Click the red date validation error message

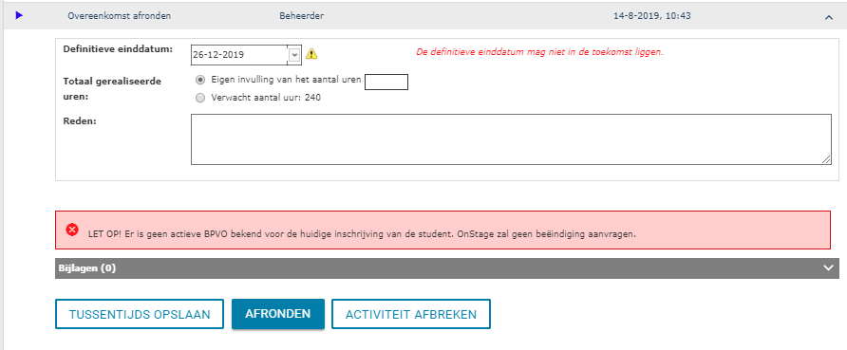[x=539, y=52]
